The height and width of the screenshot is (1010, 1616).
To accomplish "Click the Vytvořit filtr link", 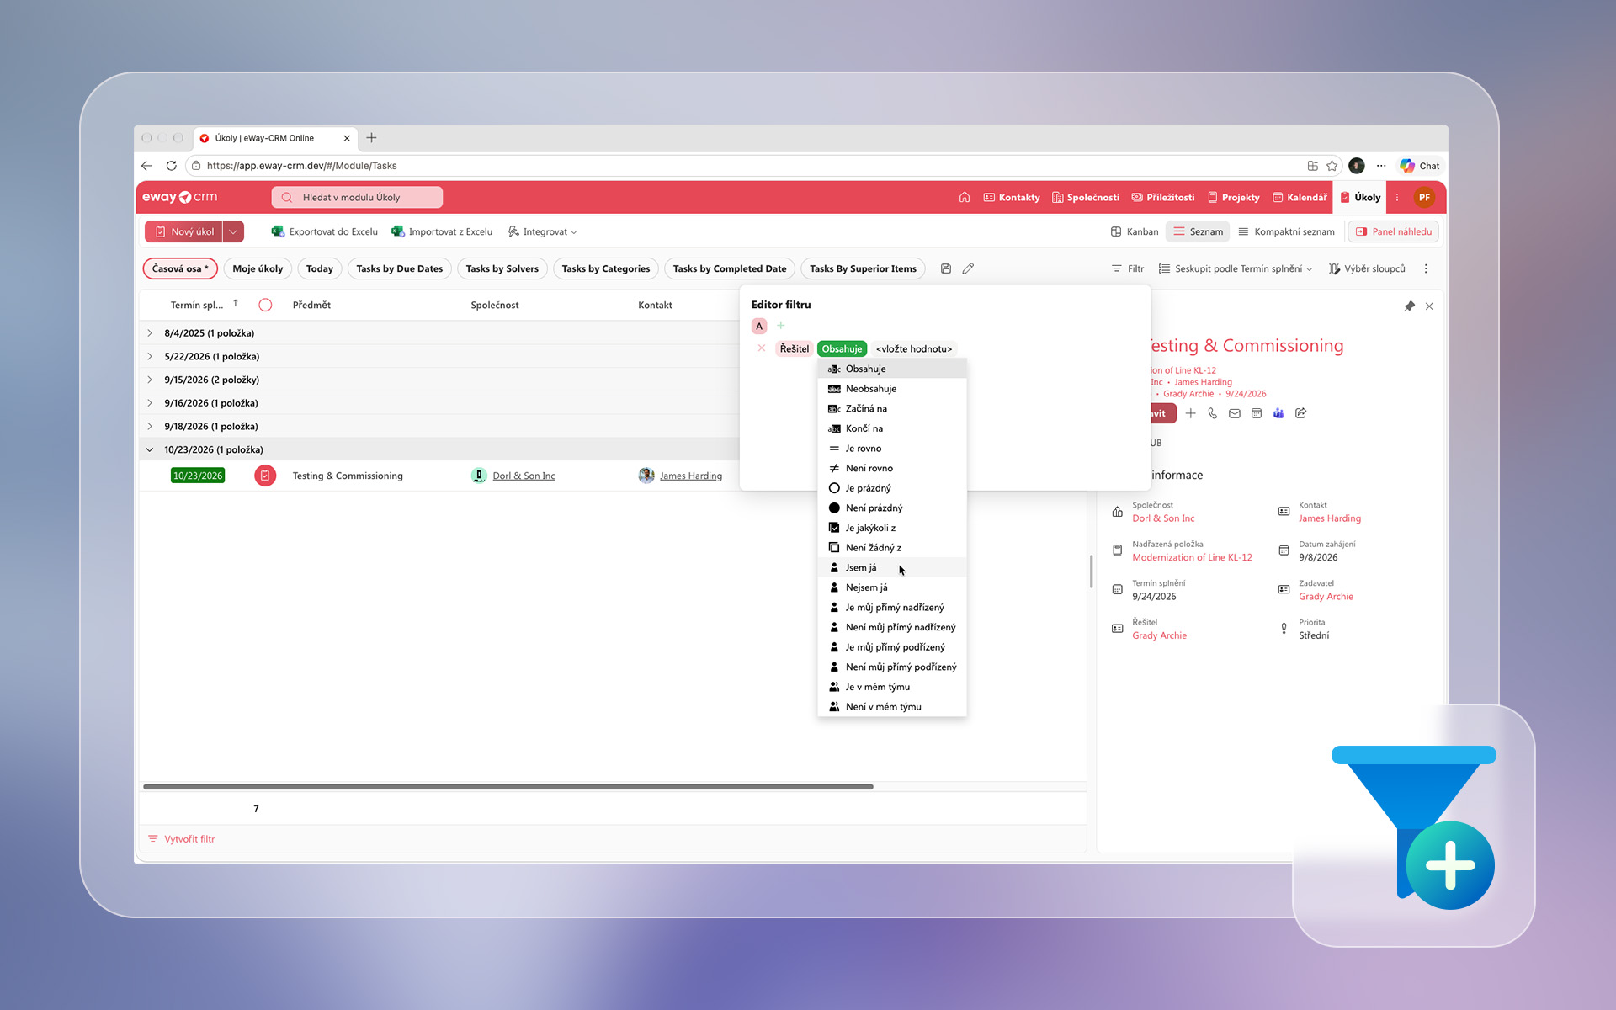I will (x=181, y=838).
